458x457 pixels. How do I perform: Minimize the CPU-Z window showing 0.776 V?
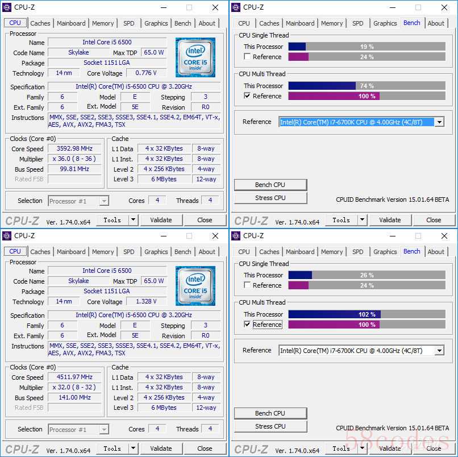(x=164, y=7)
